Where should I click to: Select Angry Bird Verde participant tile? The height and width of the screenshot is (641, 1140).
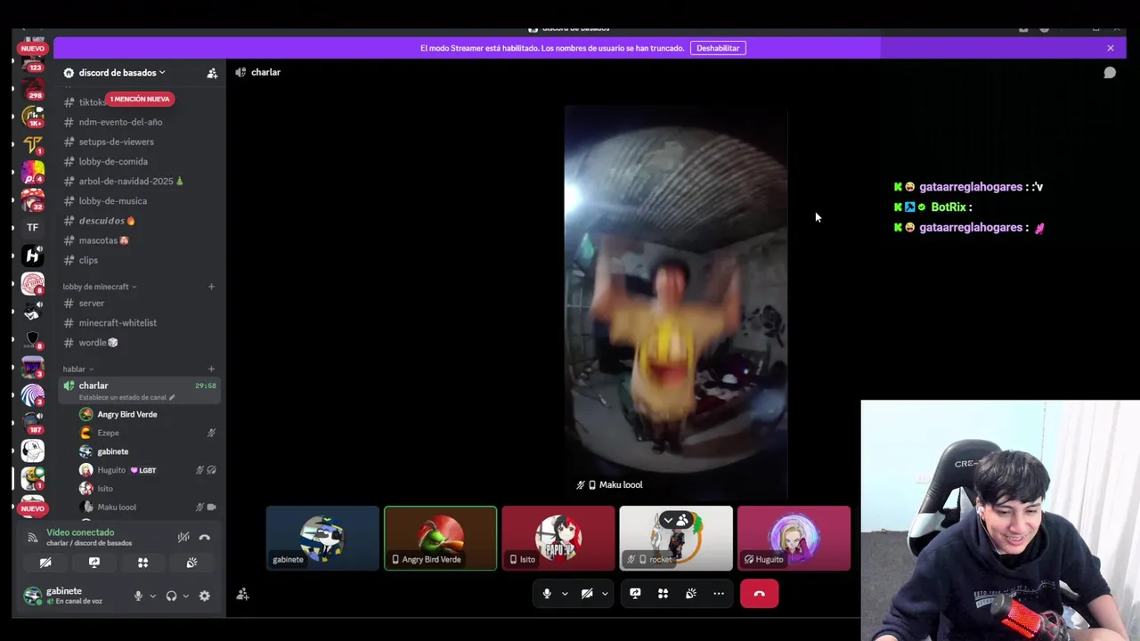coord(440,538)
